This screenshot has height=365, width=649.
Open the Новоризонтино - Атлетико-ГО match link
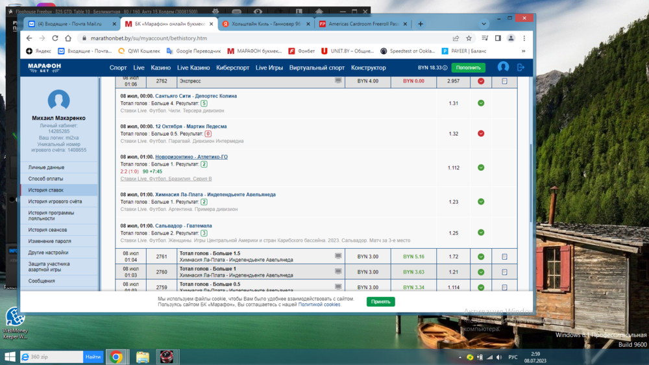(x=191, y=157)
